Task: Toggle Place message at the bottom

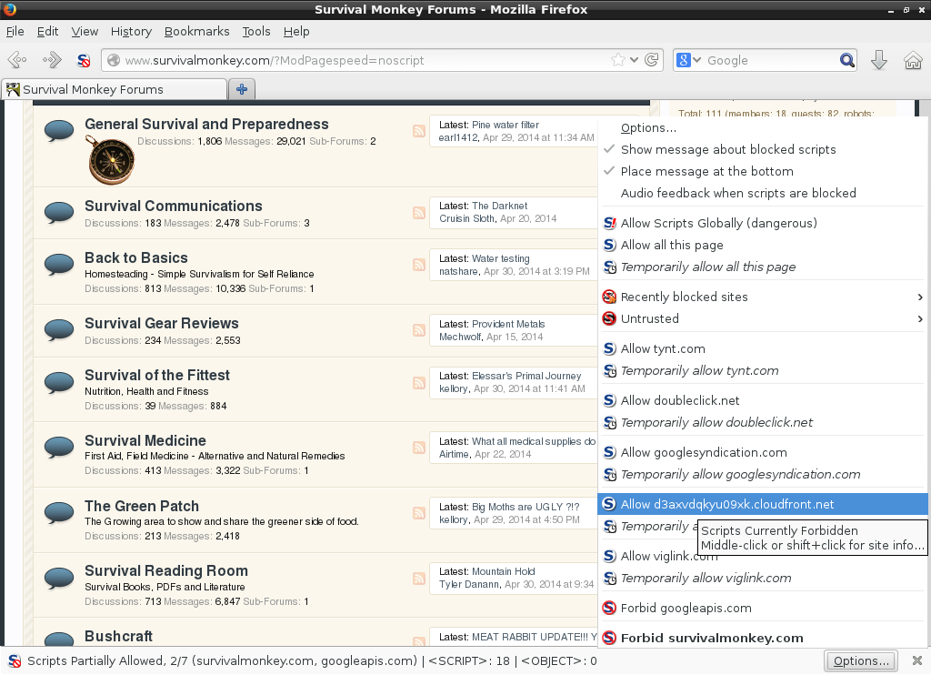Action: point(763,171)
